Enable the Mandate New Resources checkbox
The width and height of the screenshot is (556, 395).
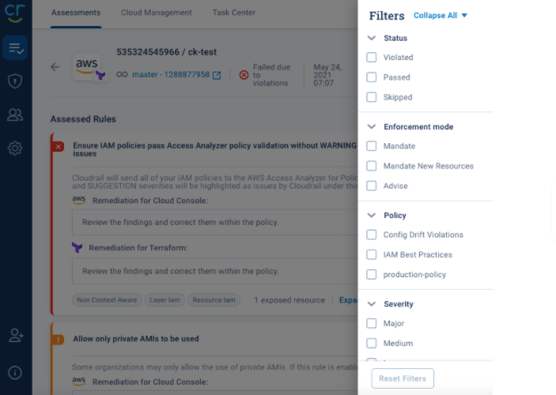[372, 166]
